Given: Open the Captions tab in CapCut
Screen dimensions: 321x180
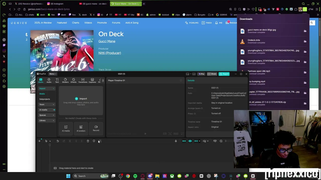Looking at the screenshot, I should pos(92,80).
